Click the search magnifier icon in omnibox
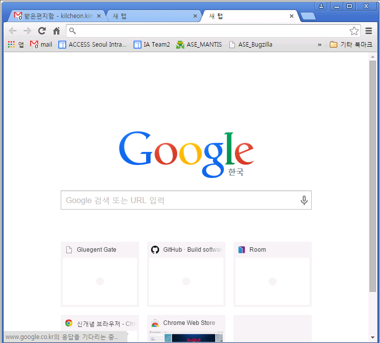380x343 pixels. 72,31
